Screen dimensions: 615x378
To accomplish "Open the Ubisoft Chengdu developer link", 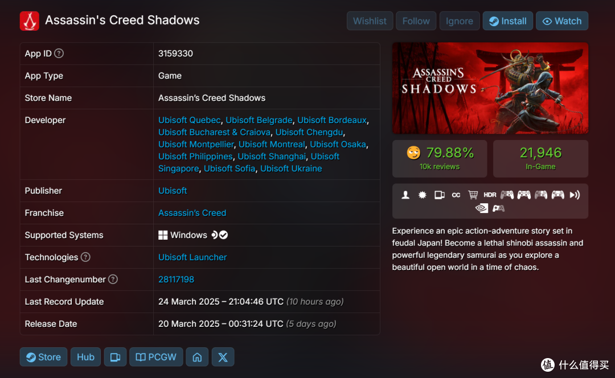I will click(309, 132).
